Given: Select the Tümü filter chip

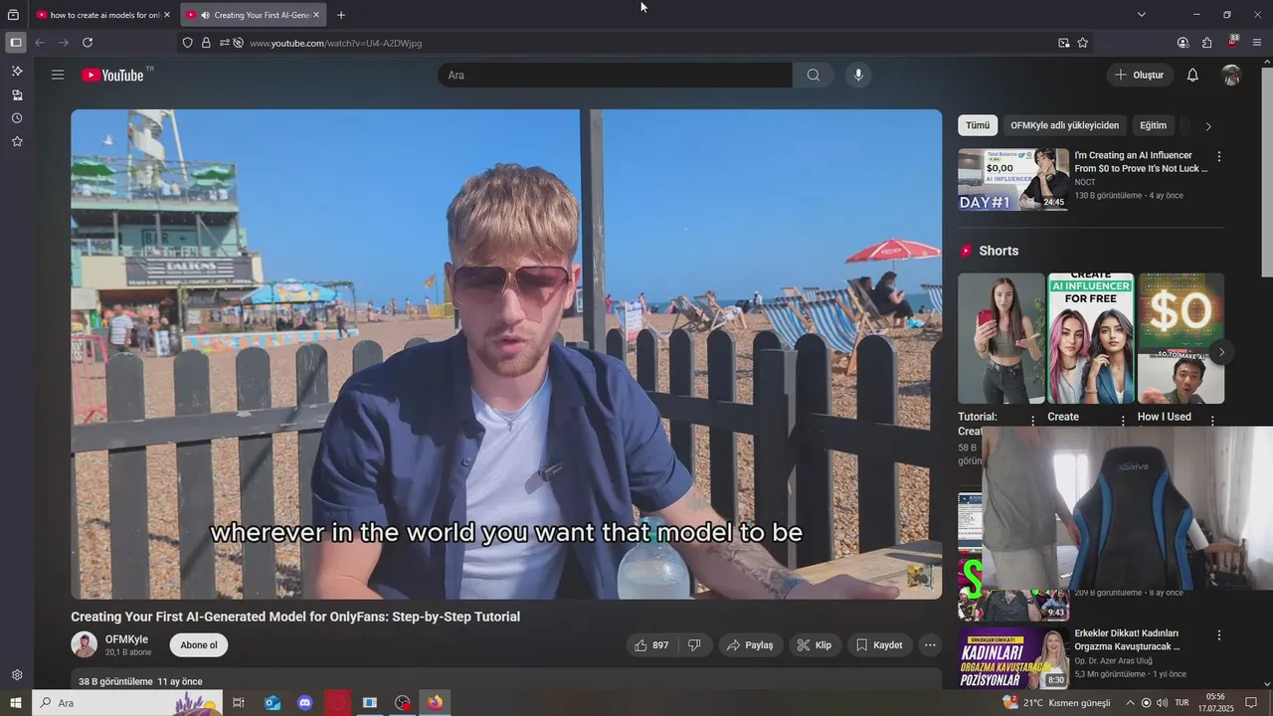Looking at the screenshot, I should point(978,125).
